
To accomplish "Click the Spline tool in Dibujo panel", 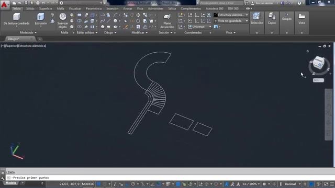I will pyautogui.click(x=103, y=21).
